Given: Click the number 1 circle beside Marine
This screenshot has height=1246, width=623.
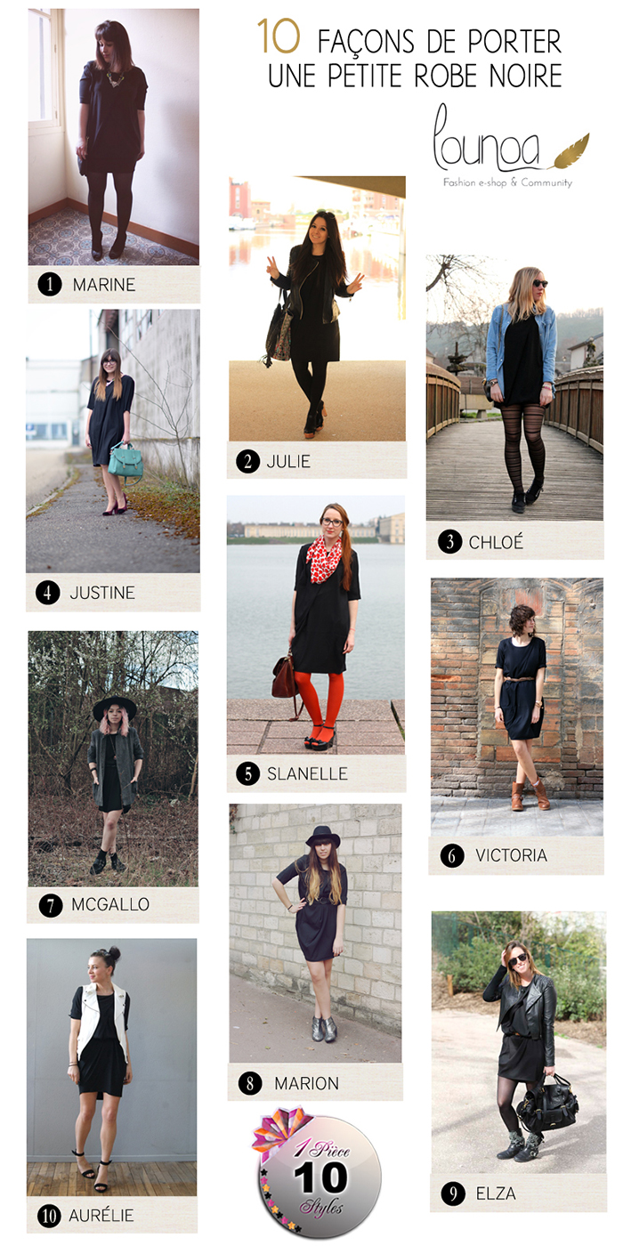Looking at the screenshot, I should click(x=50, y=286).
